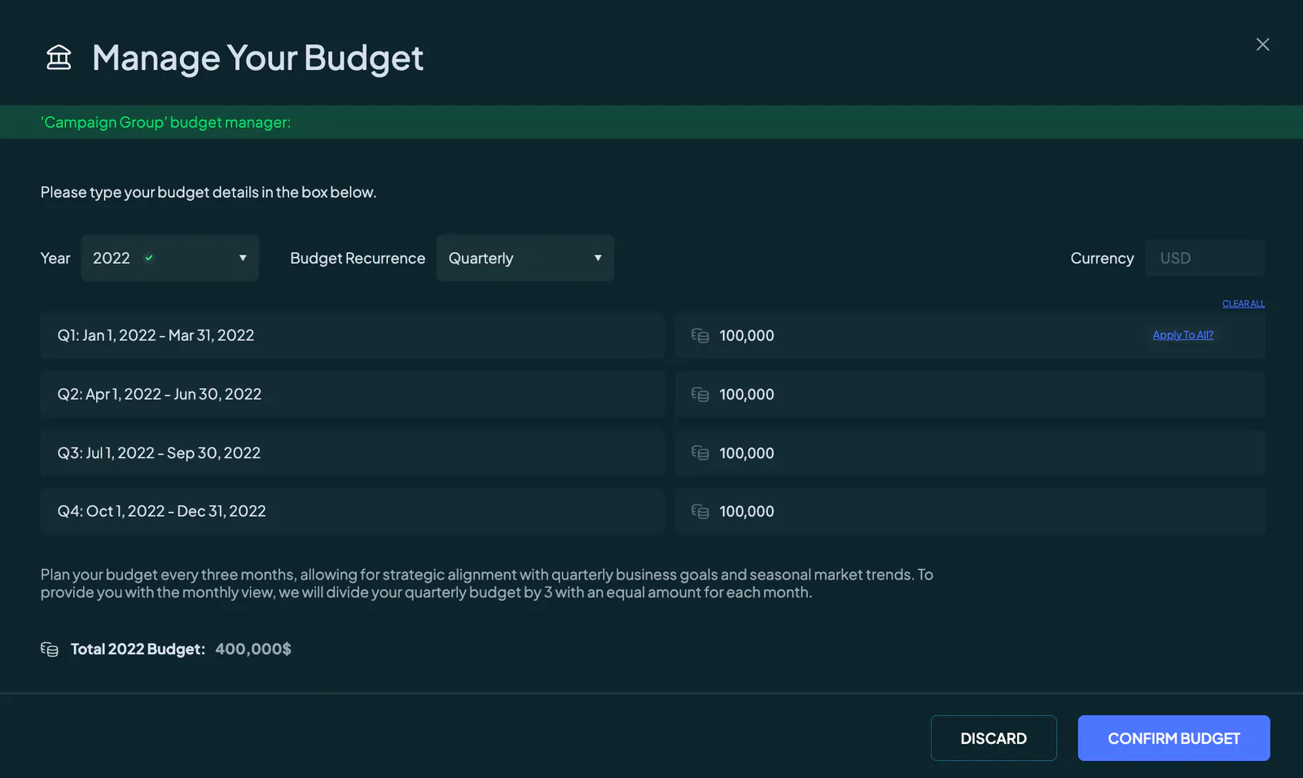Click the 'Please type your budget details' instruction text
Viewport: 1303px width, 778px height.
coord(208,192)
